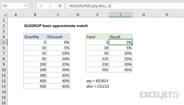Select Input cell with value 125
This screenshot has height=105, width=184.
point(98,59)
